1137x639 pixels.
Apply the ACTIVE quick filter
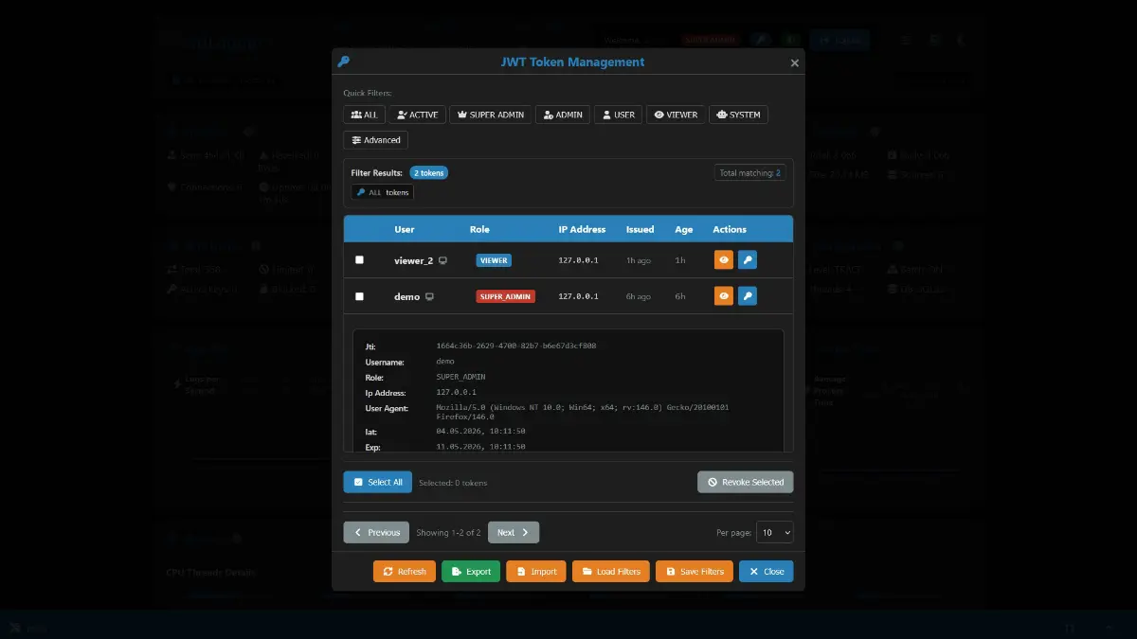coord(417,115)
